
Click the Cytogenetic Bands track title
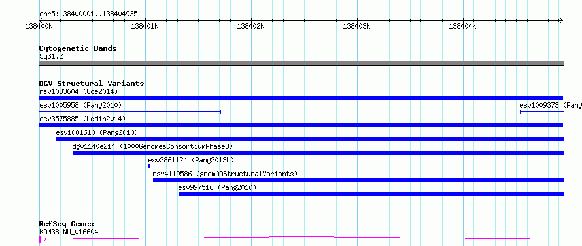[78, 48]
